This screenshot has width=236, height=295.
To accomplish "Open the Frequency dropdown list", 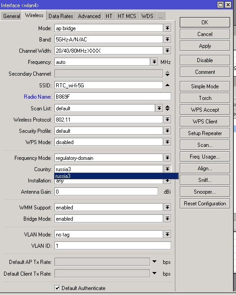I will [154, 62].
